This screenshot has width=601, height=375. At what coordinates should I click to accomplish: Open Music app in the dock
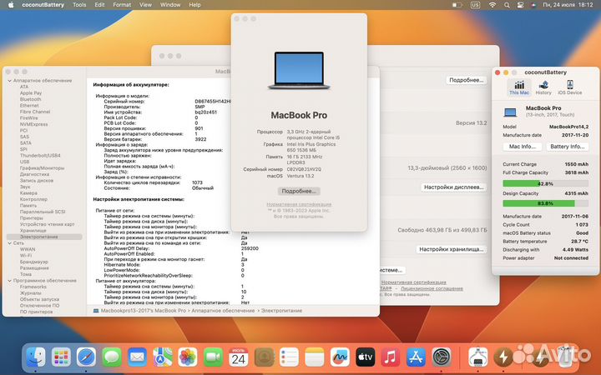tap(390, 357)
